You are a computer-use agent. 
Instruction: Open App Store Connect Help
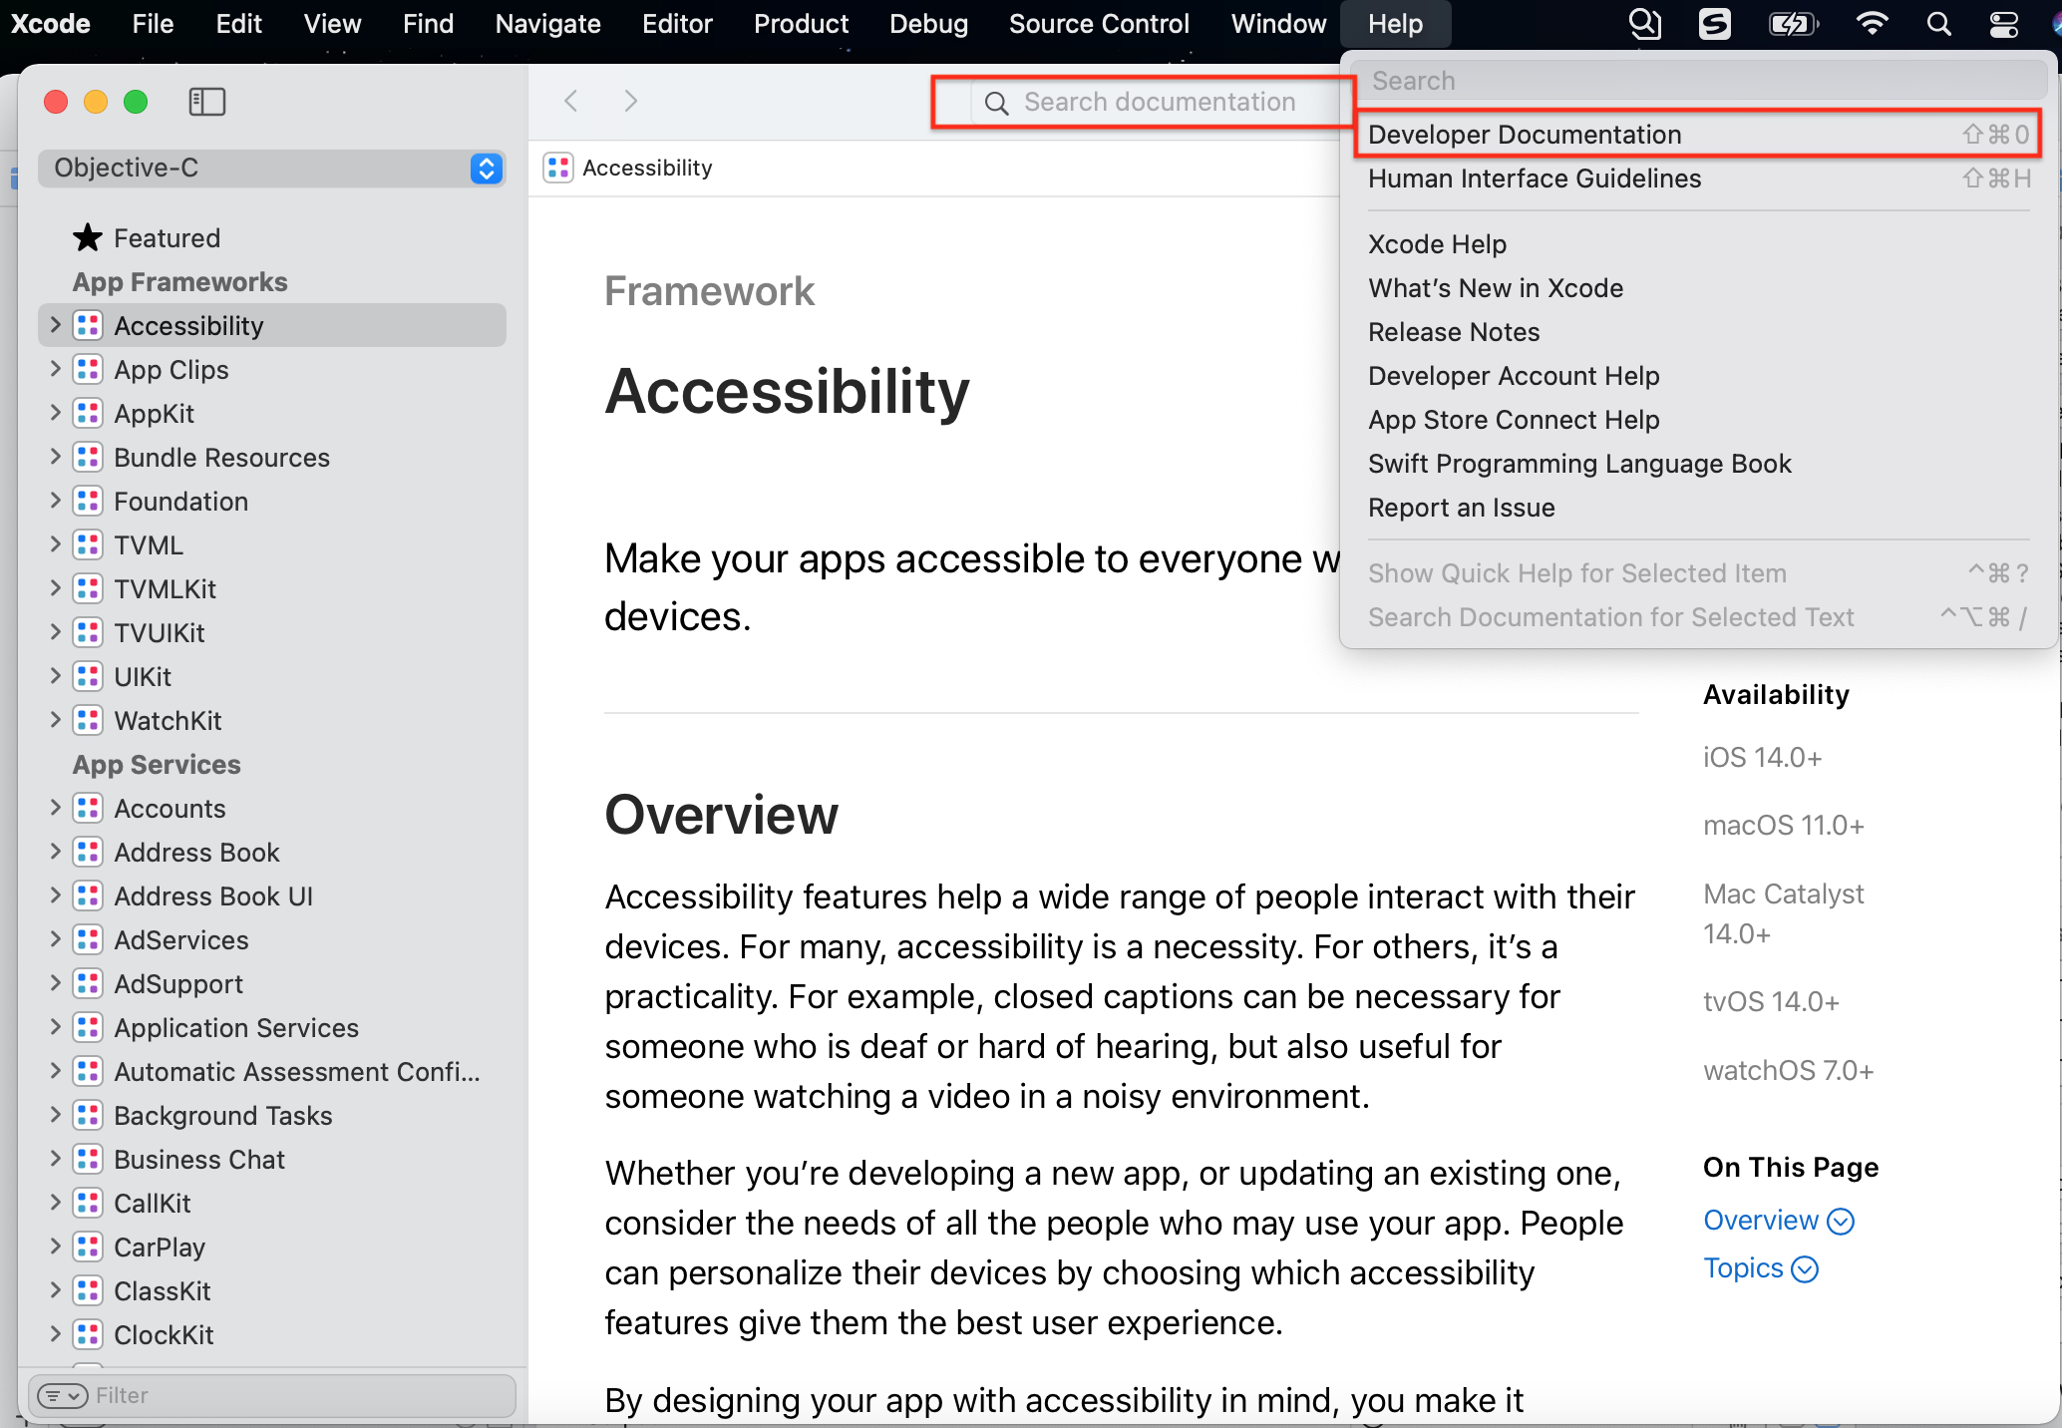[1698, 420]
